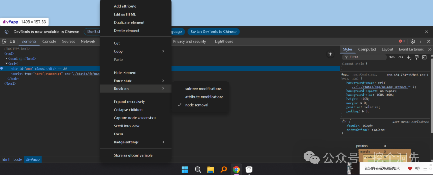Toggle computed styles sidebar icon
This screenshot has width=433, height=175.
coord(424,57)
